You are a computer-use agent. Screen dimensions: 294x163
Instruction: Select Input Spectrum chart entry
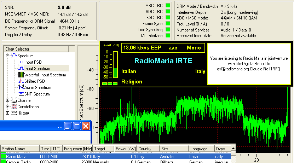click(x=37, y=68)
